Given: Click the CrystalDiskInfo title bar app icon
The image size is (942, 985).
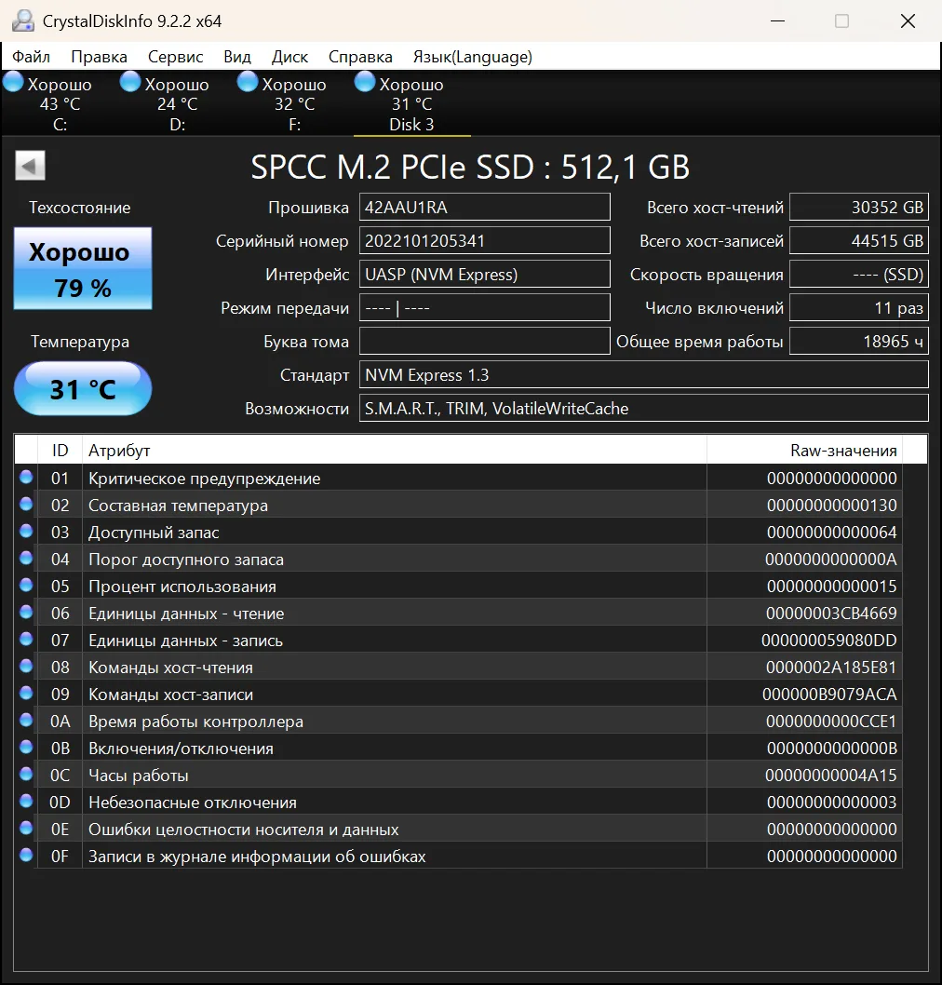Looking at the screenshot, I should (22, 20).
